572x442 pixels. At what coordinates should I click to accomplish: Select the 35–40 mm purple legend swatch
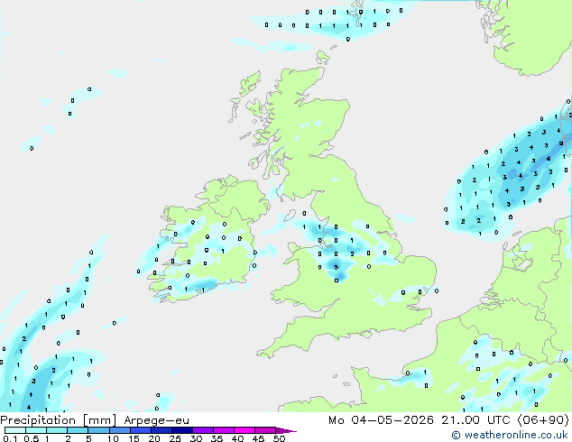[x=224, y=430]
